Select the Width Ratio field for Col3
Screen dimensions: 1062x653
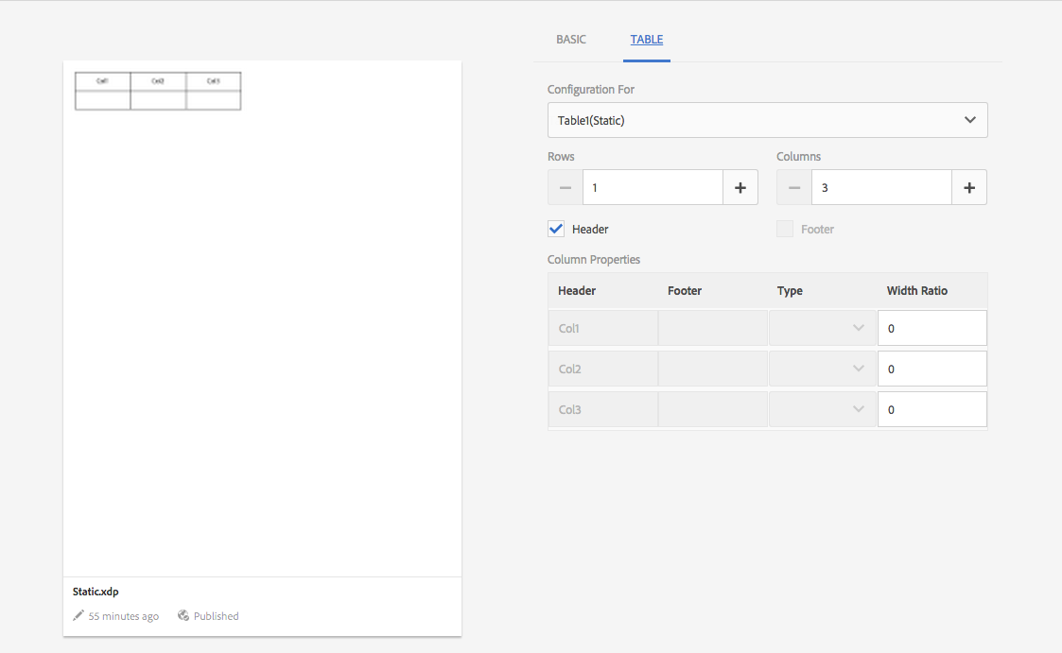point(931,409)
